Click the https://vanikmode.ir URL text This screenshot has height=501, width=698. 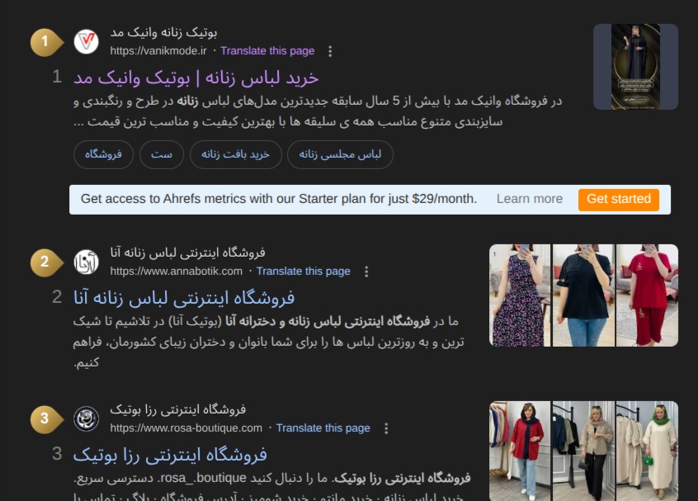coord(158,51)
